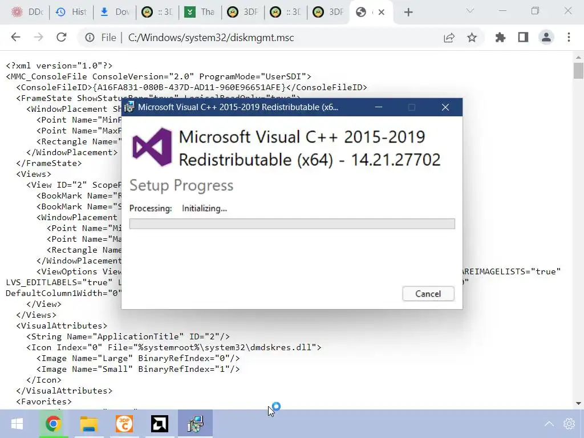Click the 'Initializing...' status text
The height and width of the screenshot is (438, 584).
(204, 209)
